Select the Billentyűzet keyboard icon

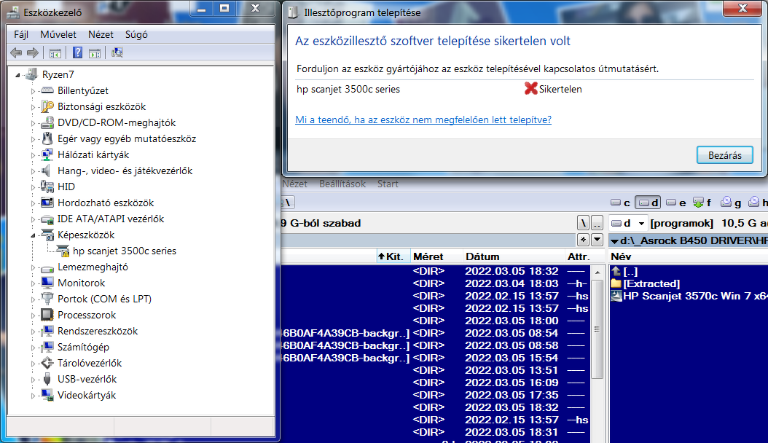[x=47, y=90]
